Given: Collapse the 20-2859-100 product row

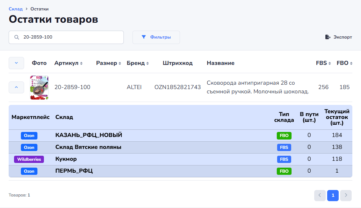Looking at the screenshot, I should coord(16,87).
